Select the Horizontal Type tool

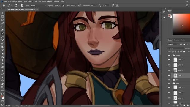pyautogui.click(x=2, y=70)
